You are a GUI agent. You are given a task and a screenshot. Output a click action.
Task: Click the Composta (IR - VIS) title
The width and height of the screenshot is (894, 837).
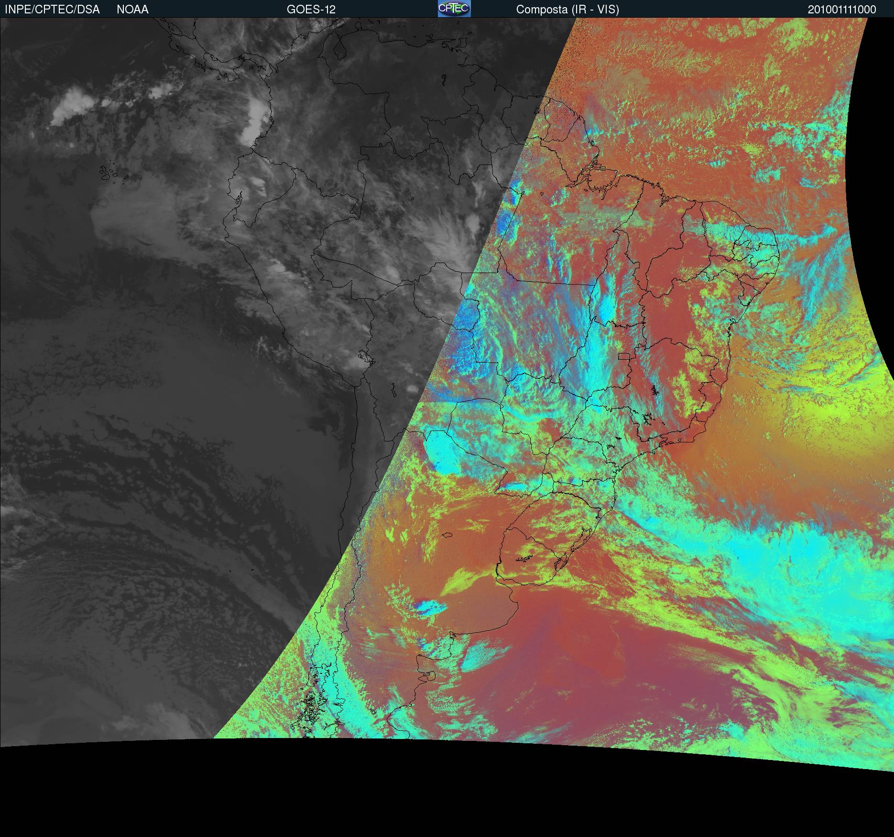tap(567, 10)
